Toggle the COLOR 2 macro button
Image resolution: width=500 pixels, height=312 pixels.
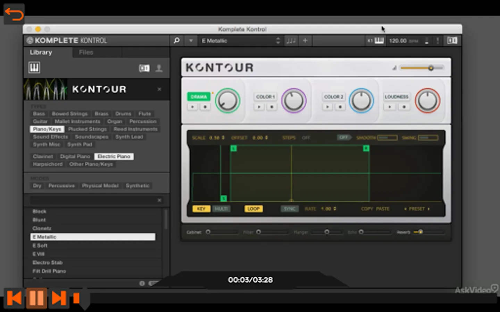[334, 97]
